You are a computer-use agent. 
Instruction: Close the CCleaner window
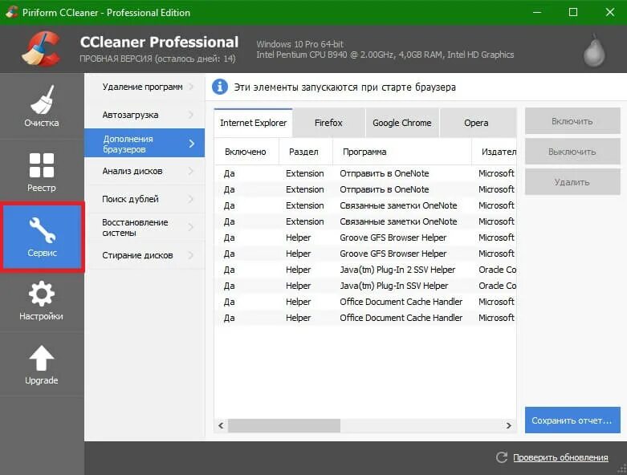(x=610, y=12)
